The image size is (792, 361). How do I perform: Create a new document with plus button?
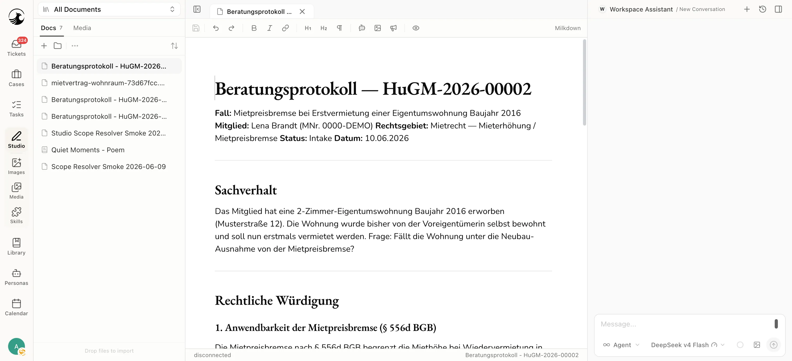tap(44, 46)
